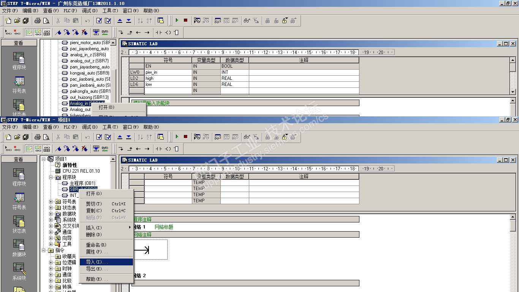Click the blue Download arrow in 项目1 window
This screenshot has width=519, height=292.
[128, 137]
